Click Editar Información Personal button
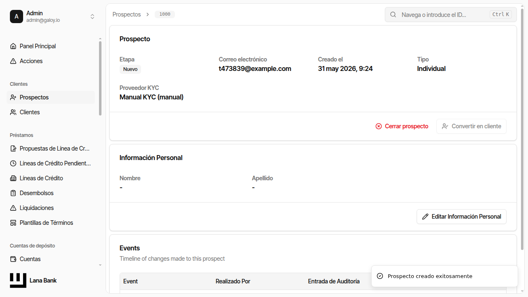Viewport: 528px width, 297px height. pos(462,217)
